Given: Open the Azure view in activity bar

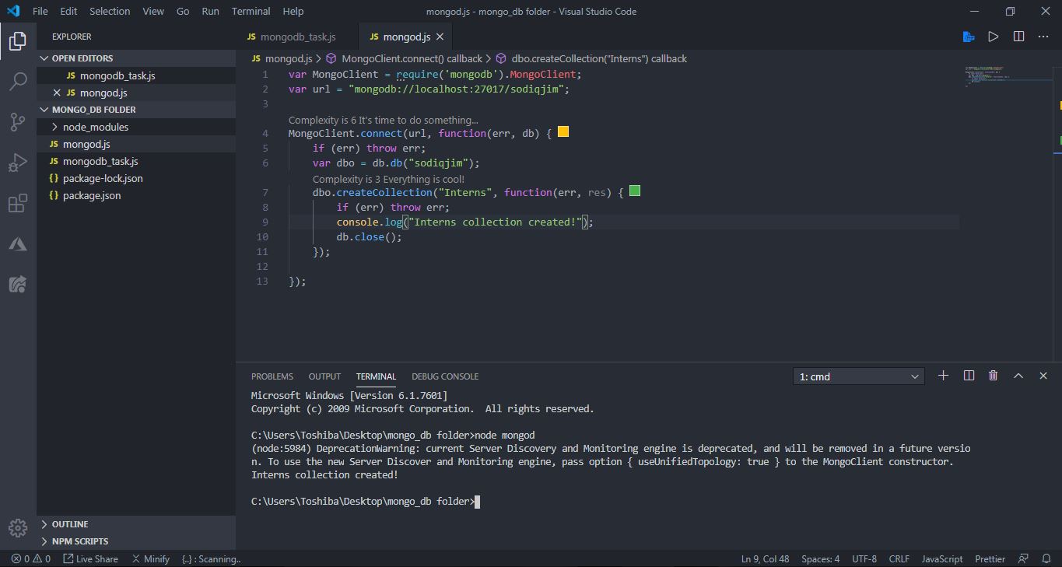Looking at the screenshot, I should 18,244.
